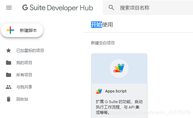Click the large Apps Script logo thumbnail
Screen dimensions: 193x118
coord(119,68)
